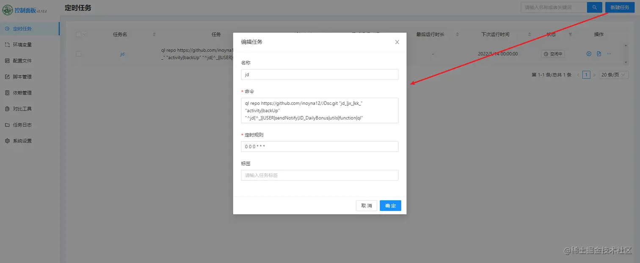Sort by 任务名 column sorter arrows
This screenshot has height=263, width=640.
(x=154, y=35)
